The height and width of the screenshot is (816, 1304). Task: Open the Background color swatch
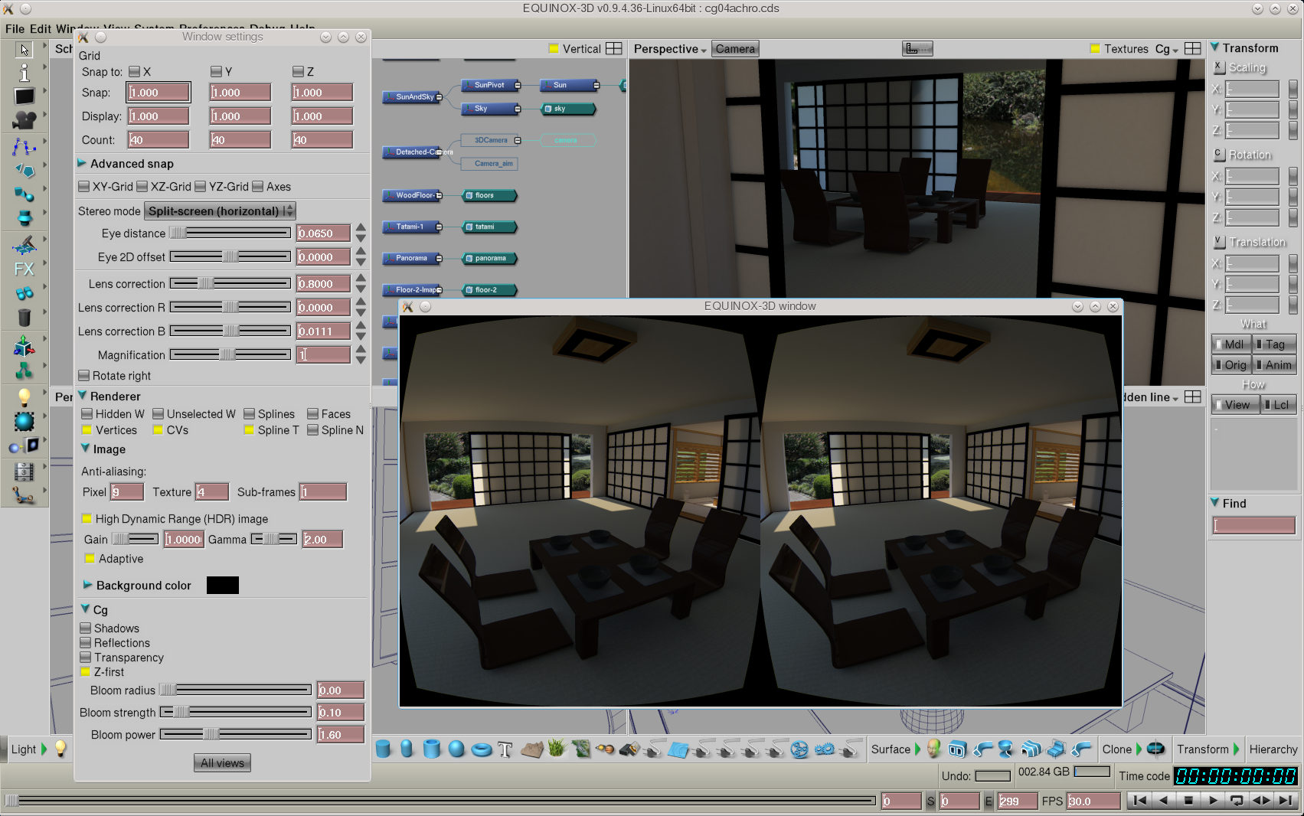coord(222,586)
